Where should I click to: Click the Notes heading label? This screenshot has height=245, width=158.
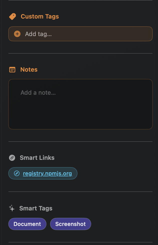[29, 70]
